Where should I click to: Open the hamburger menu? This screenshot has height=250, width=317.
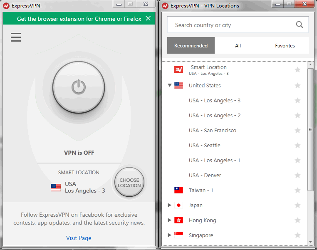[16, 37]
